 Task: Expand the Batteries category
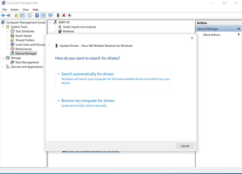[x=55, y=31]
